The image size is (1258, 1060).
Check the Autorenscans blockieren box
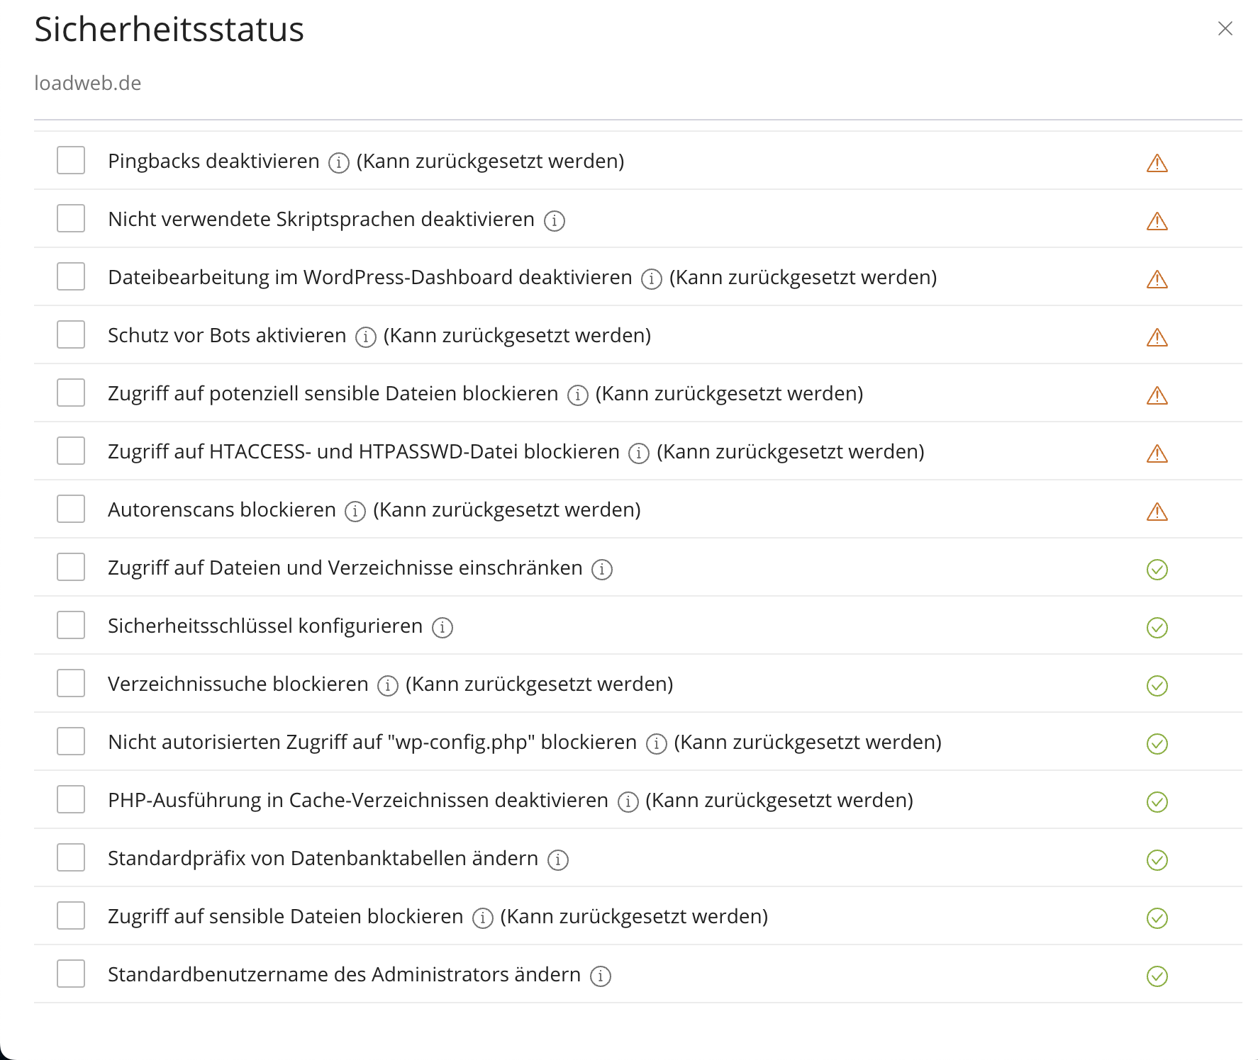[71, 509]
